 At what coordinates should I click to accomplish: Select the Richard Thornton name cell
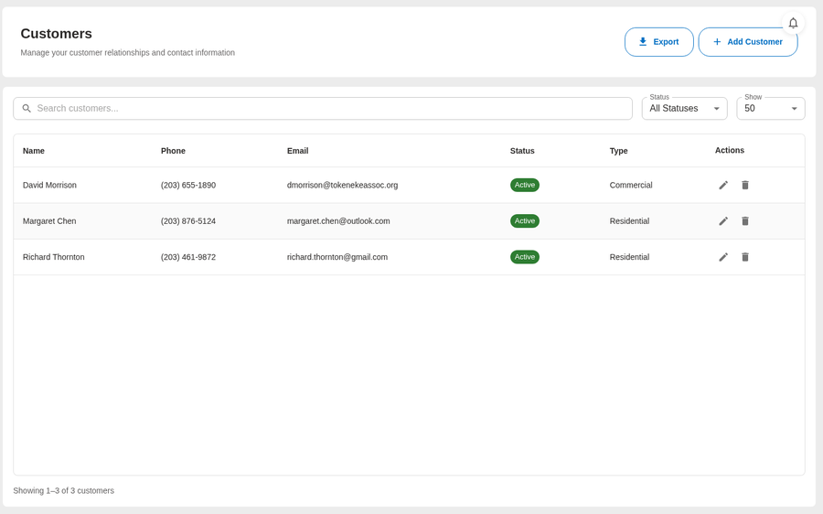tap(54, 257)
